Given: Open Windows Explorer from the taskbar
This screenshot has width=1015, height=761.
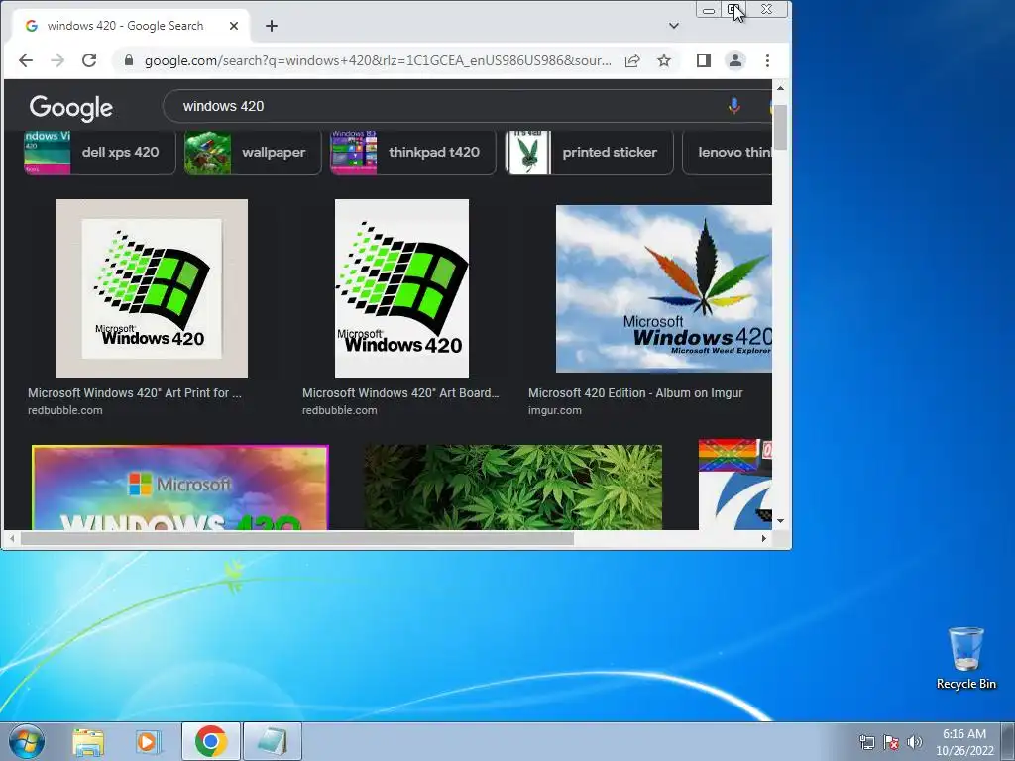Looking at the screenshot, I should tap(88, 741).
